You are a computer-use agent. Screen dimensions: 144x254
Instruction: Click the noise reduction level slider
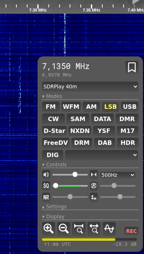70,197
